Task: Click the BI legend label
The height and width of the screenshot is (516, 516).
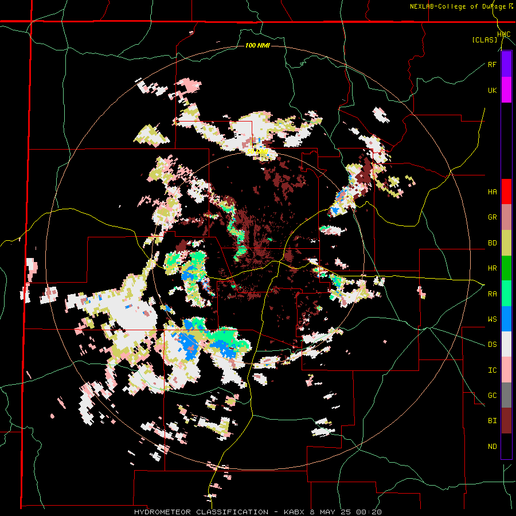Action: pos(492,421)
